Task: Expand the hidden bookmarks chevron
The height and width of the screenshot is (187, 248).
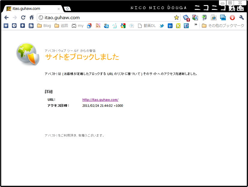Action: tap(196, 25)
